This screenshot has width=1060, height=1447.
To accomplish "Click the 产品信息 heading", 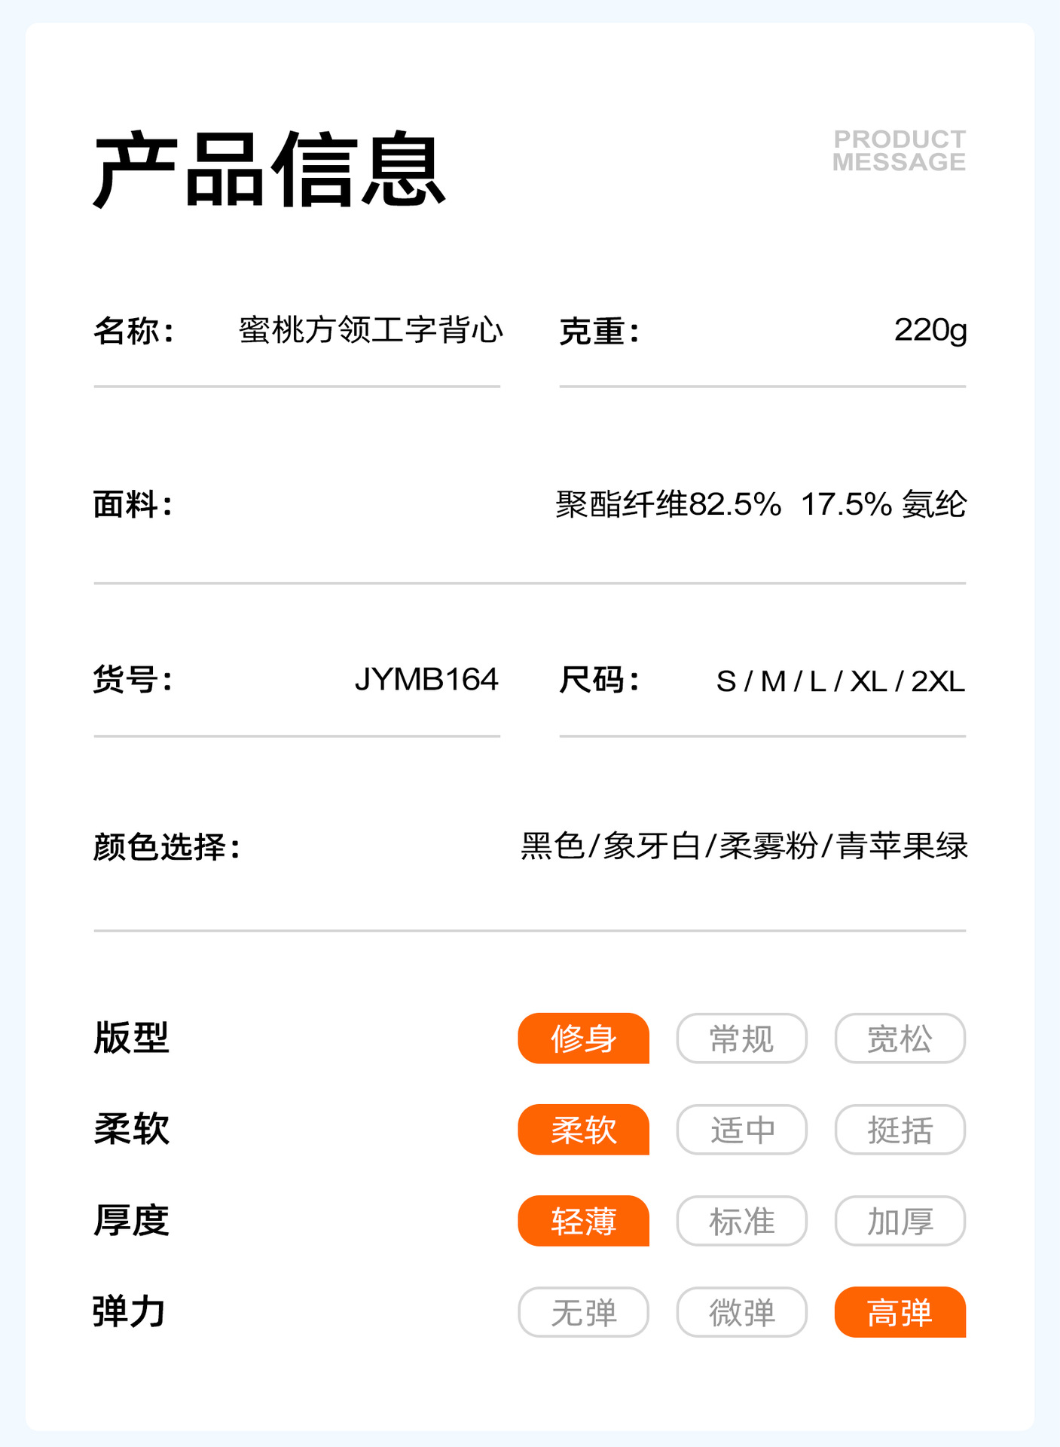I will [269, 170].
